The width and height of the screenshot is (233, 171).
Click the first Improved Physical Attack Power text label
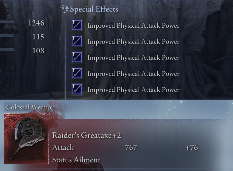point(133,25)
